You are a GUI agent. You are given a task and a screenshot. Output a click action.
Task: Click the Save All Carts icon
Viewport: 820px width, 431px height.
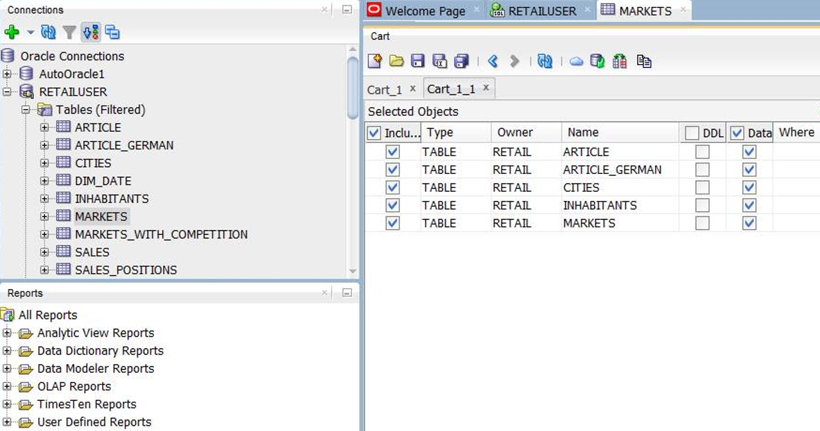point(461,61)
